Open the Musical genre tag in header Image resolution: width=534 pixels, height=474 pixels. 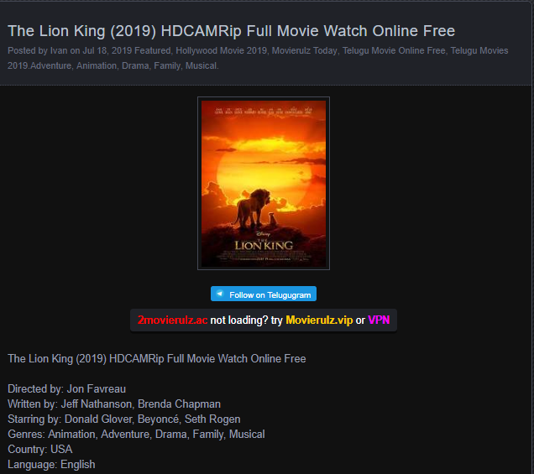coord(202,65)
